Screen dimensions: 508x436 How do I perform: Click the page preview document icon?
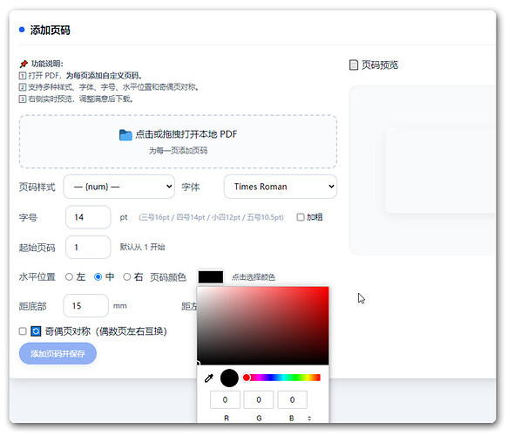(x=354, y=65)
